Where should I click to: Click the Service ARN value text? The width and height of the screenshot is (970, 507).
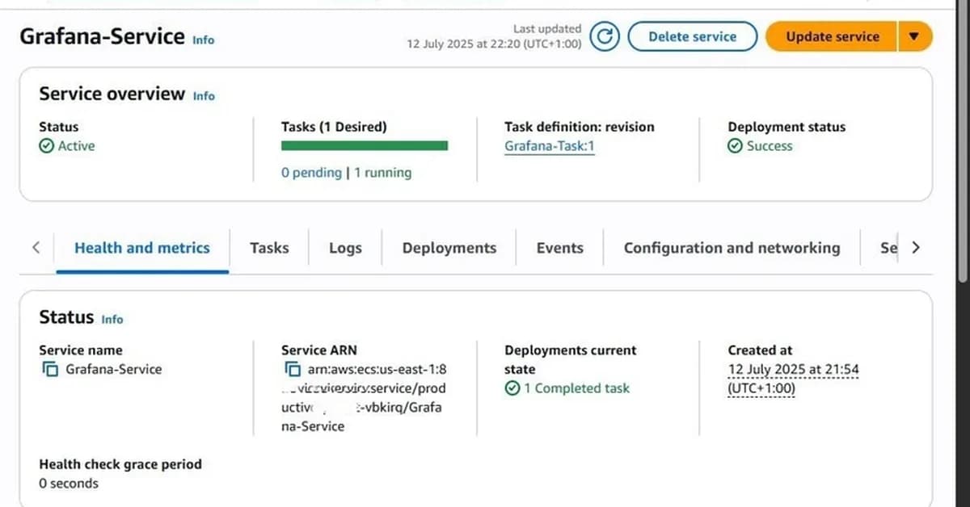click(363, 398)
